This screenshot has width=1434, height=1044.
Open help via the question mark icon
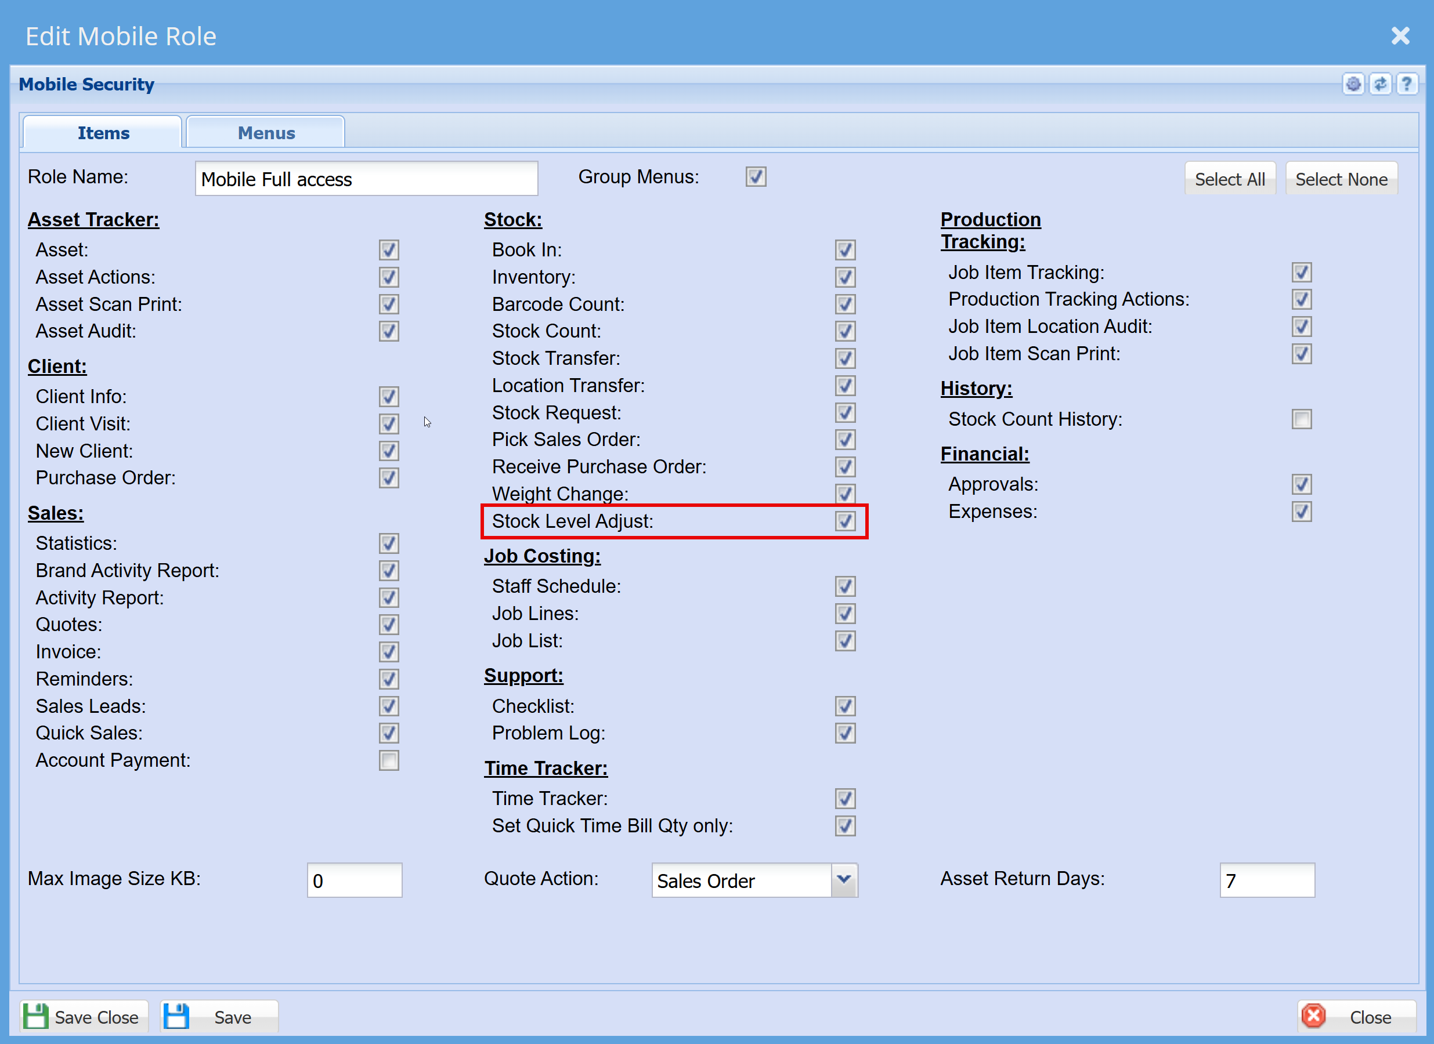pos(1407,84)
